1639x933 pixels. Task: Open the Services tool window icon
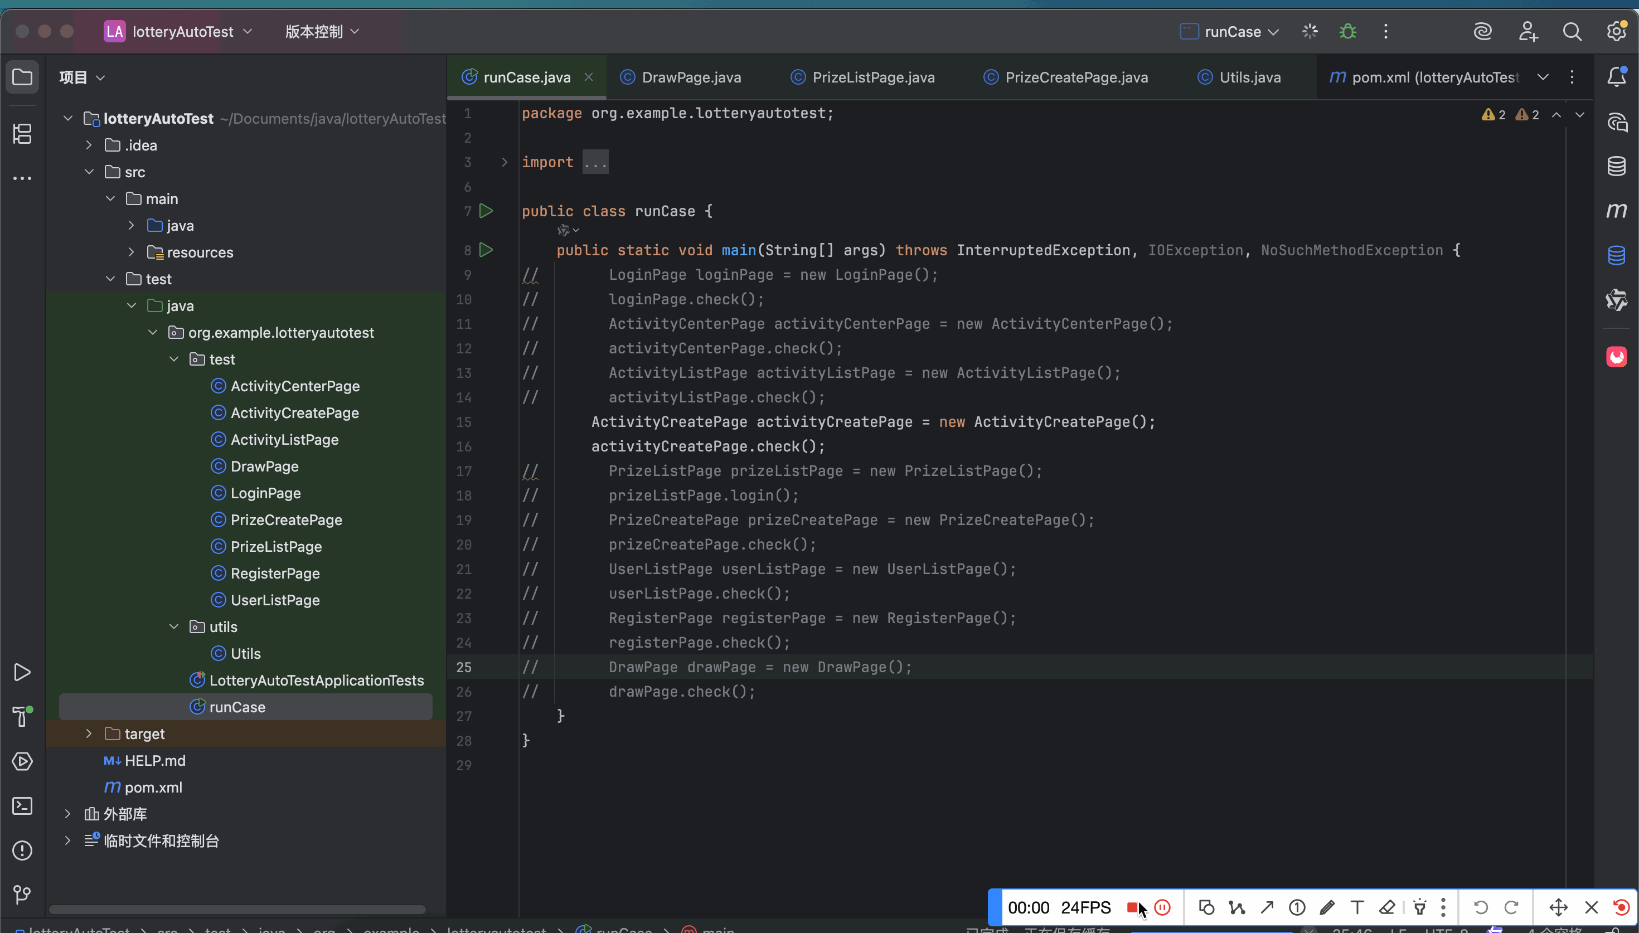(x=22, y=761)
